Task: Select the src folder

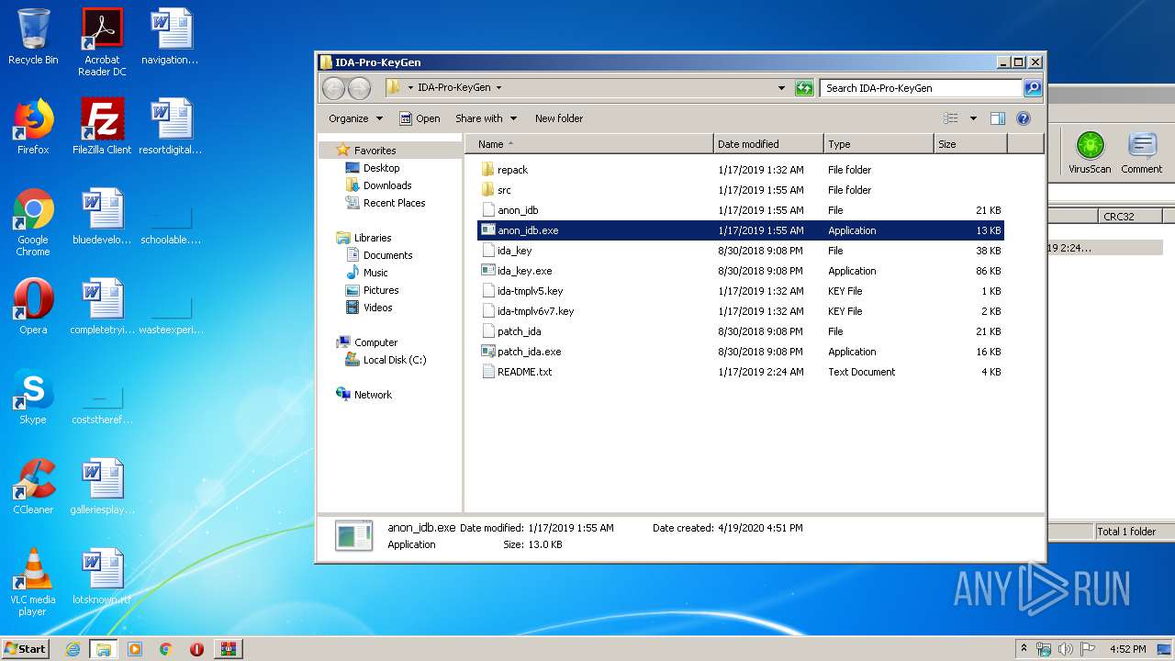Action: point(741,190)
